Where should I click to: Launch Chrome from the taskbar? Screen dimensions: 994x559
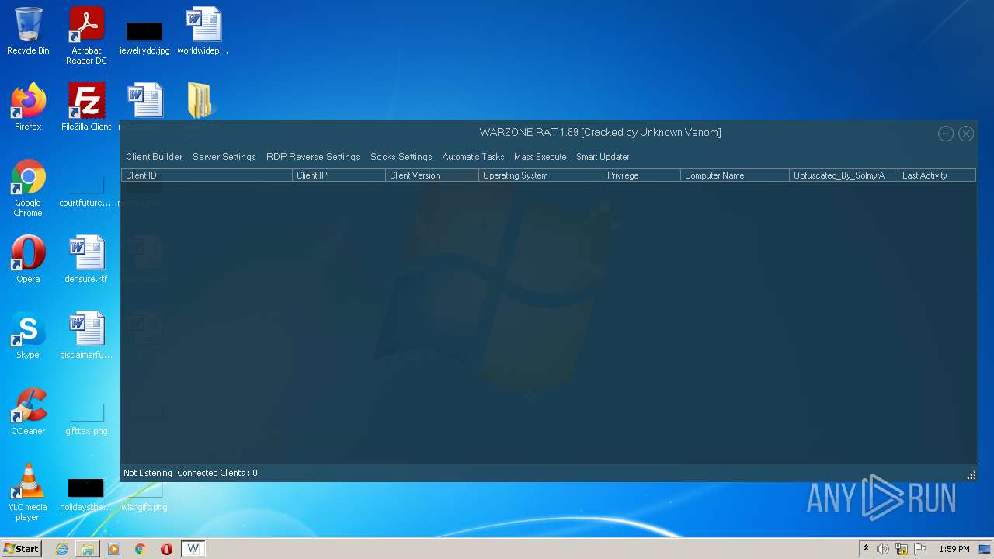tap(141, 549)
